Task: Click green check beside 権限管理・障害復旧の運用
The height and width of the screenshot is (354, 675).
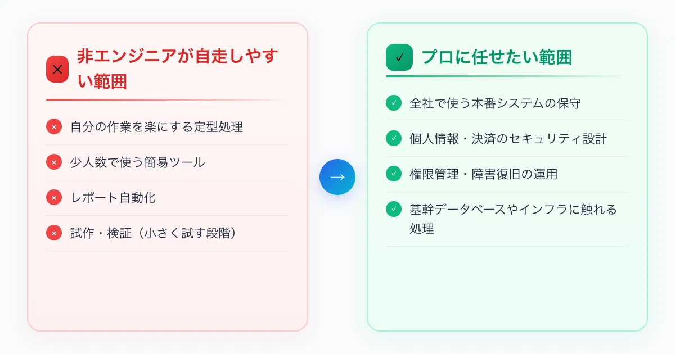Action: [394, 174]
